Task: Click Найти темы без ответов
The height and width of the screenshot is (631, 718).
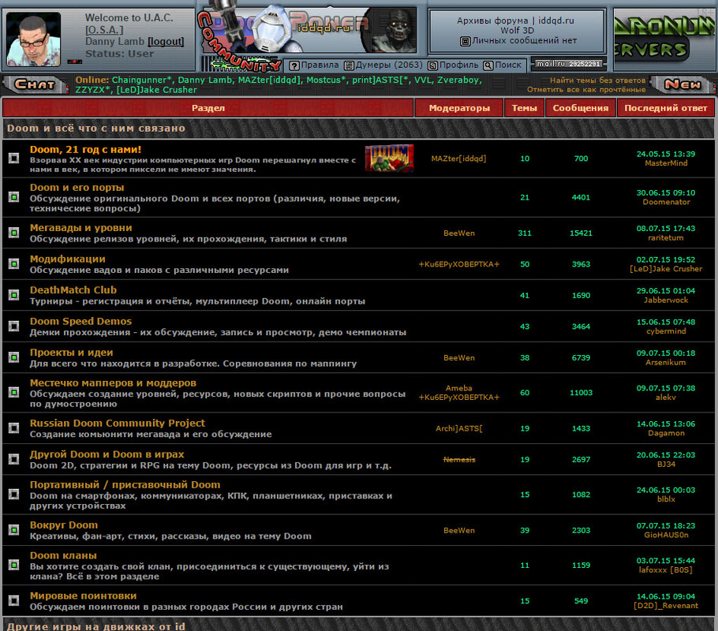Action: (597, 80)
